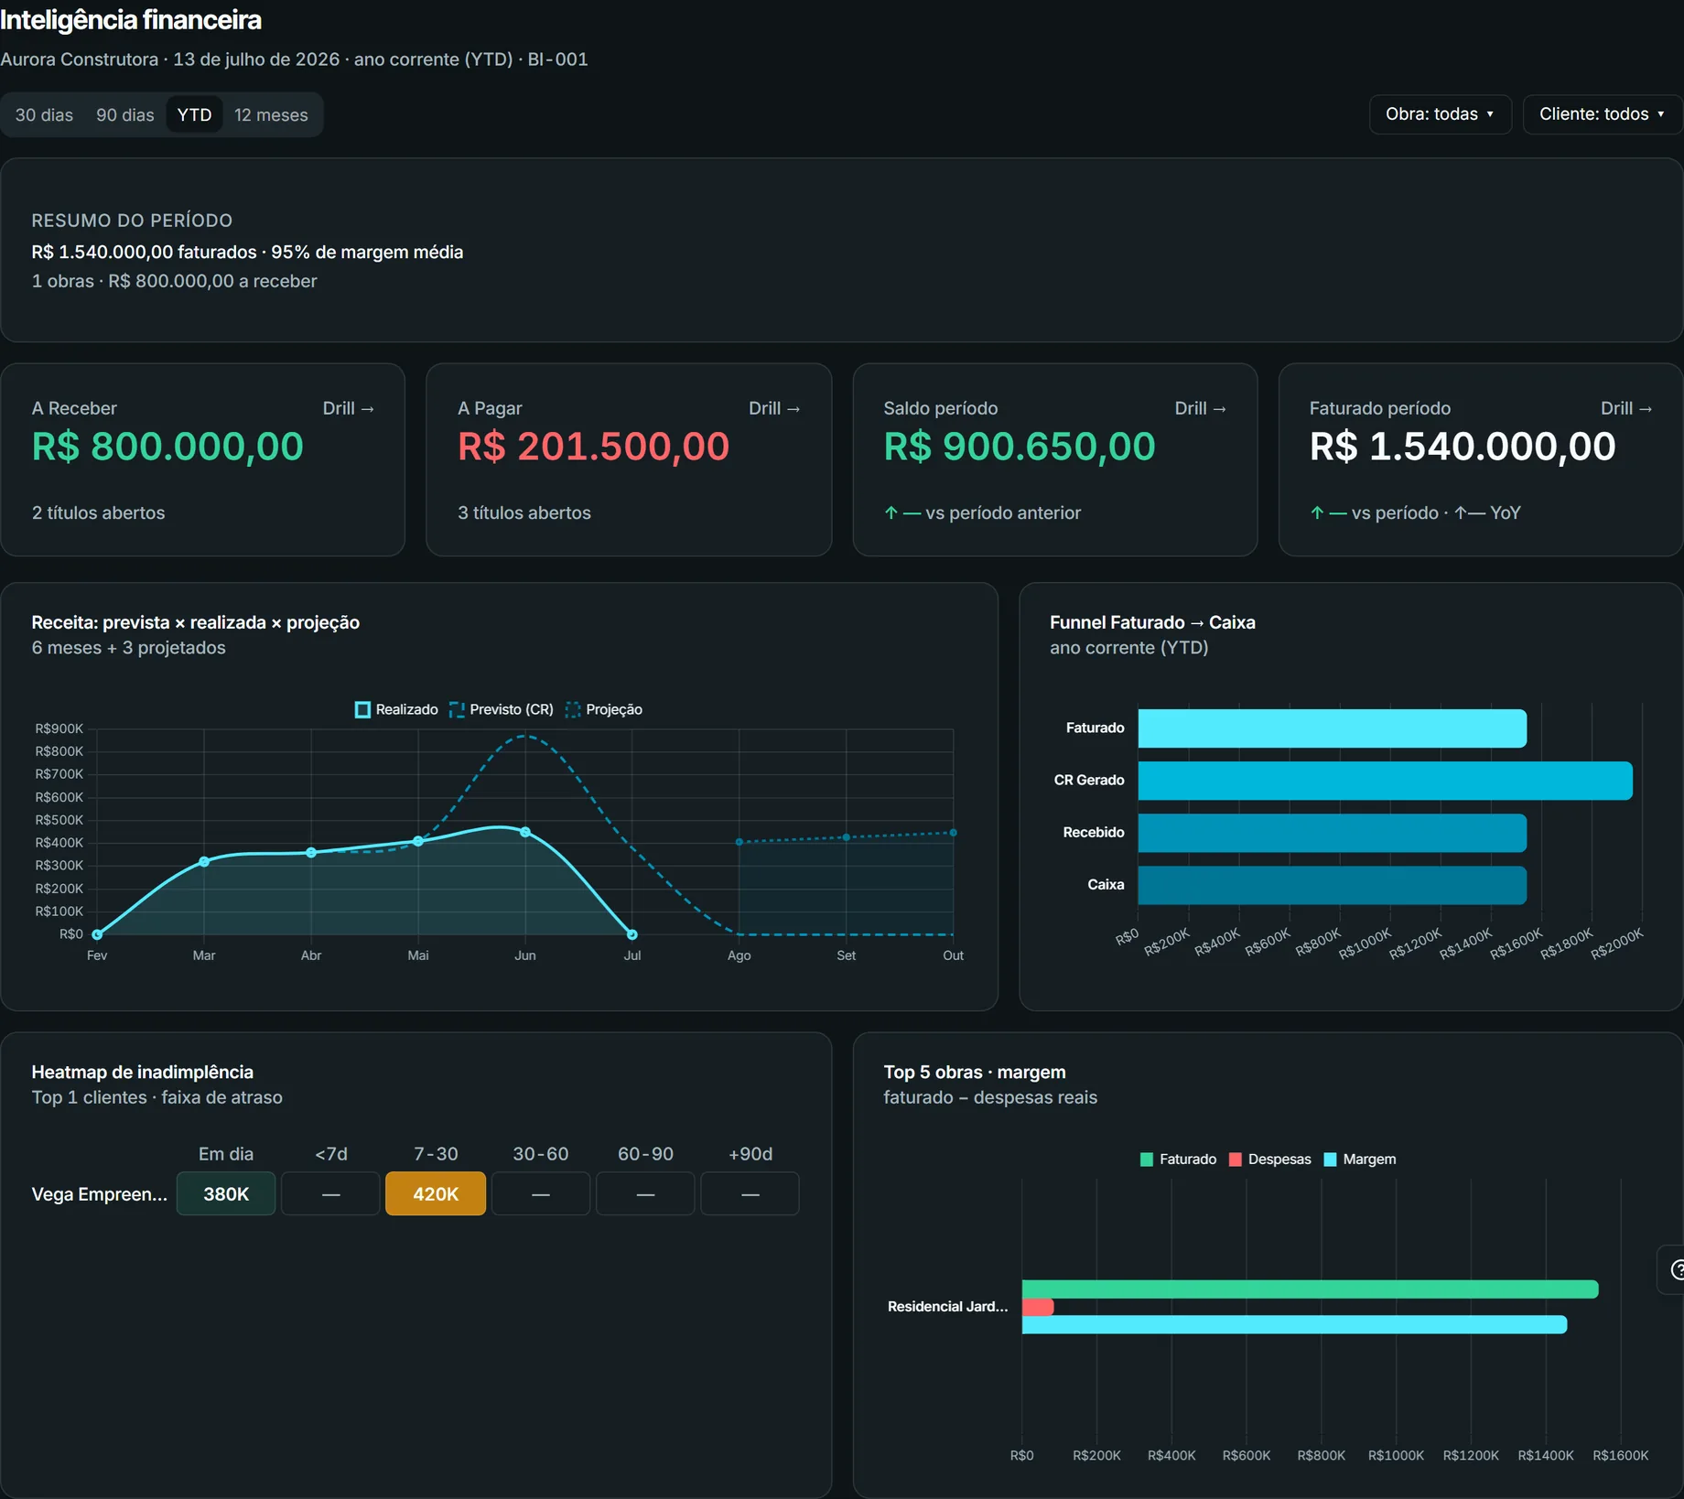
Task: Click the empty <7d heatmap cell
Action: pos(330,1193)
